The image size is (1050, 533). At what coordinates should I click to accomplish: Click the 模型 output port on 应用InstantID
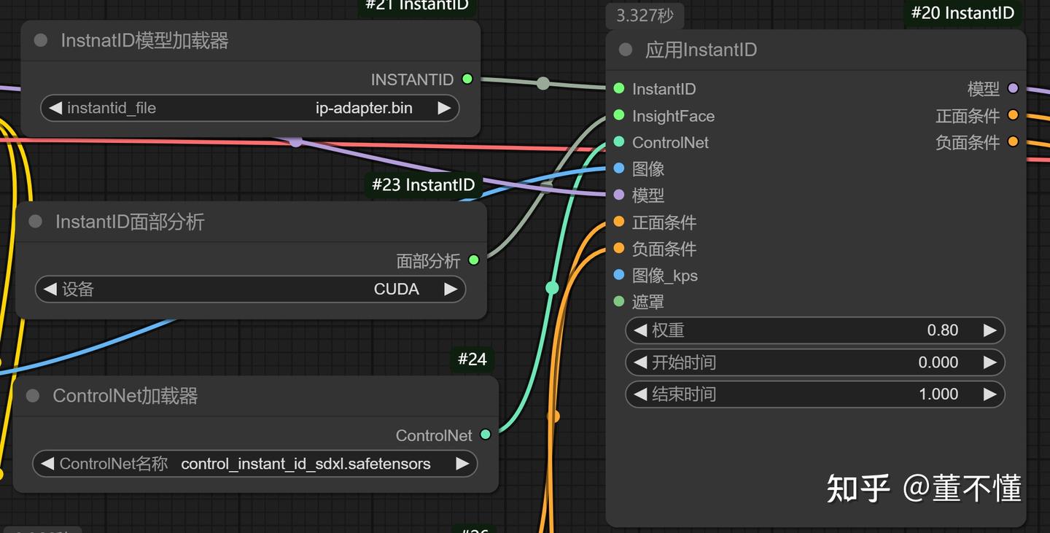click(x=1013, y=88)
